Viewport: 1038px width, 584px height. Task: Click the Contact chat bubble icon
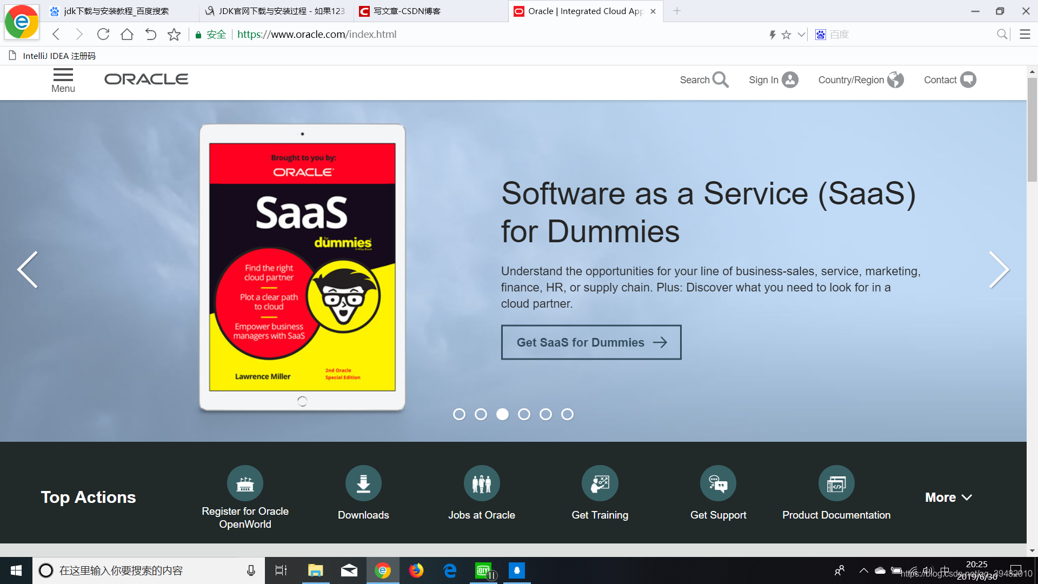tap(968, 79)
